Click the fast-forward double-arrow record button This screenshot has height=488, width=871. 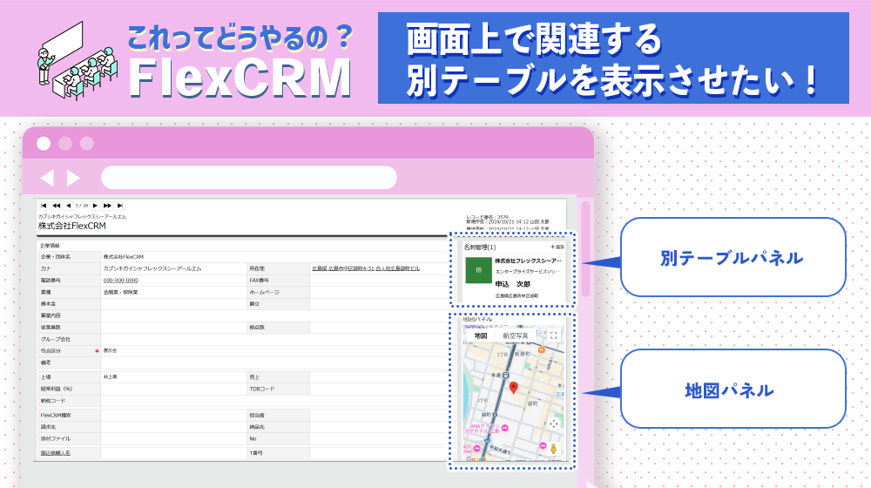click(x=108, y=206)
